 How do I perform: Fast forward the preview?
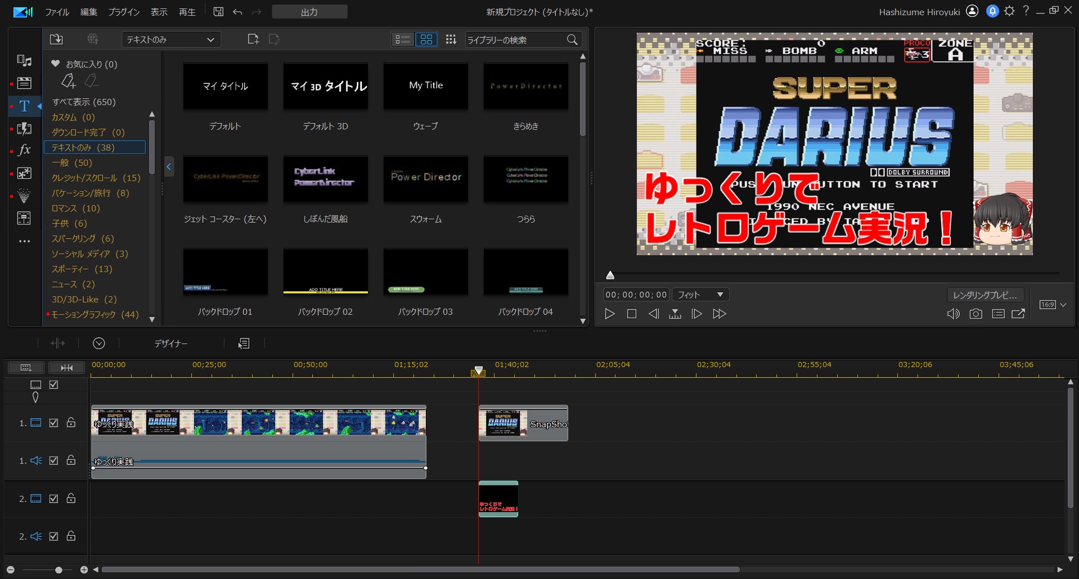point(719,314)
